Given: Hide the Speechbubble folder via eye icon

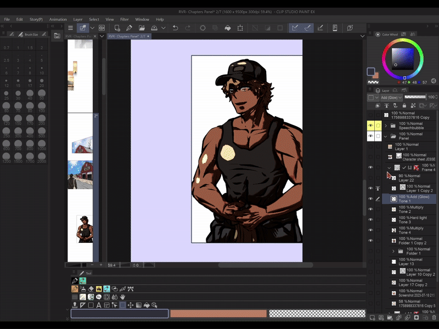Looking at the screenshot, I should (370, 126).
